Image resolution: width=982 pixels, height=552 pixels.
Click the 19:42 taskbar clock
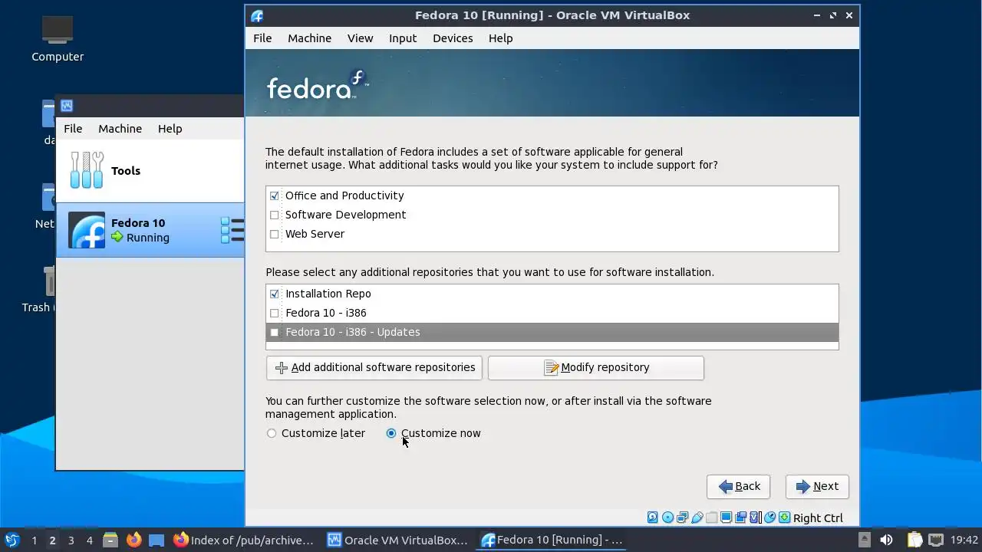pos(964,540)
